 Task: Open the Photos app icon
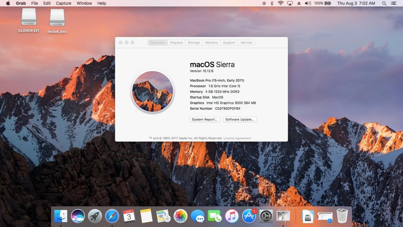(x=180, y=216)
